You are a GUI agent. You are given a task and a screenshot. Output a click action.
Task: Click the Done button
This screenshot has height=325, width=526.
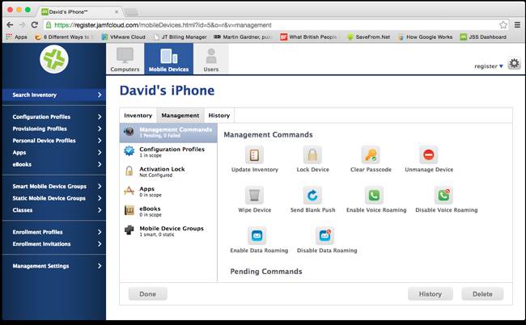pyautogui.click(x=147, y=293)
